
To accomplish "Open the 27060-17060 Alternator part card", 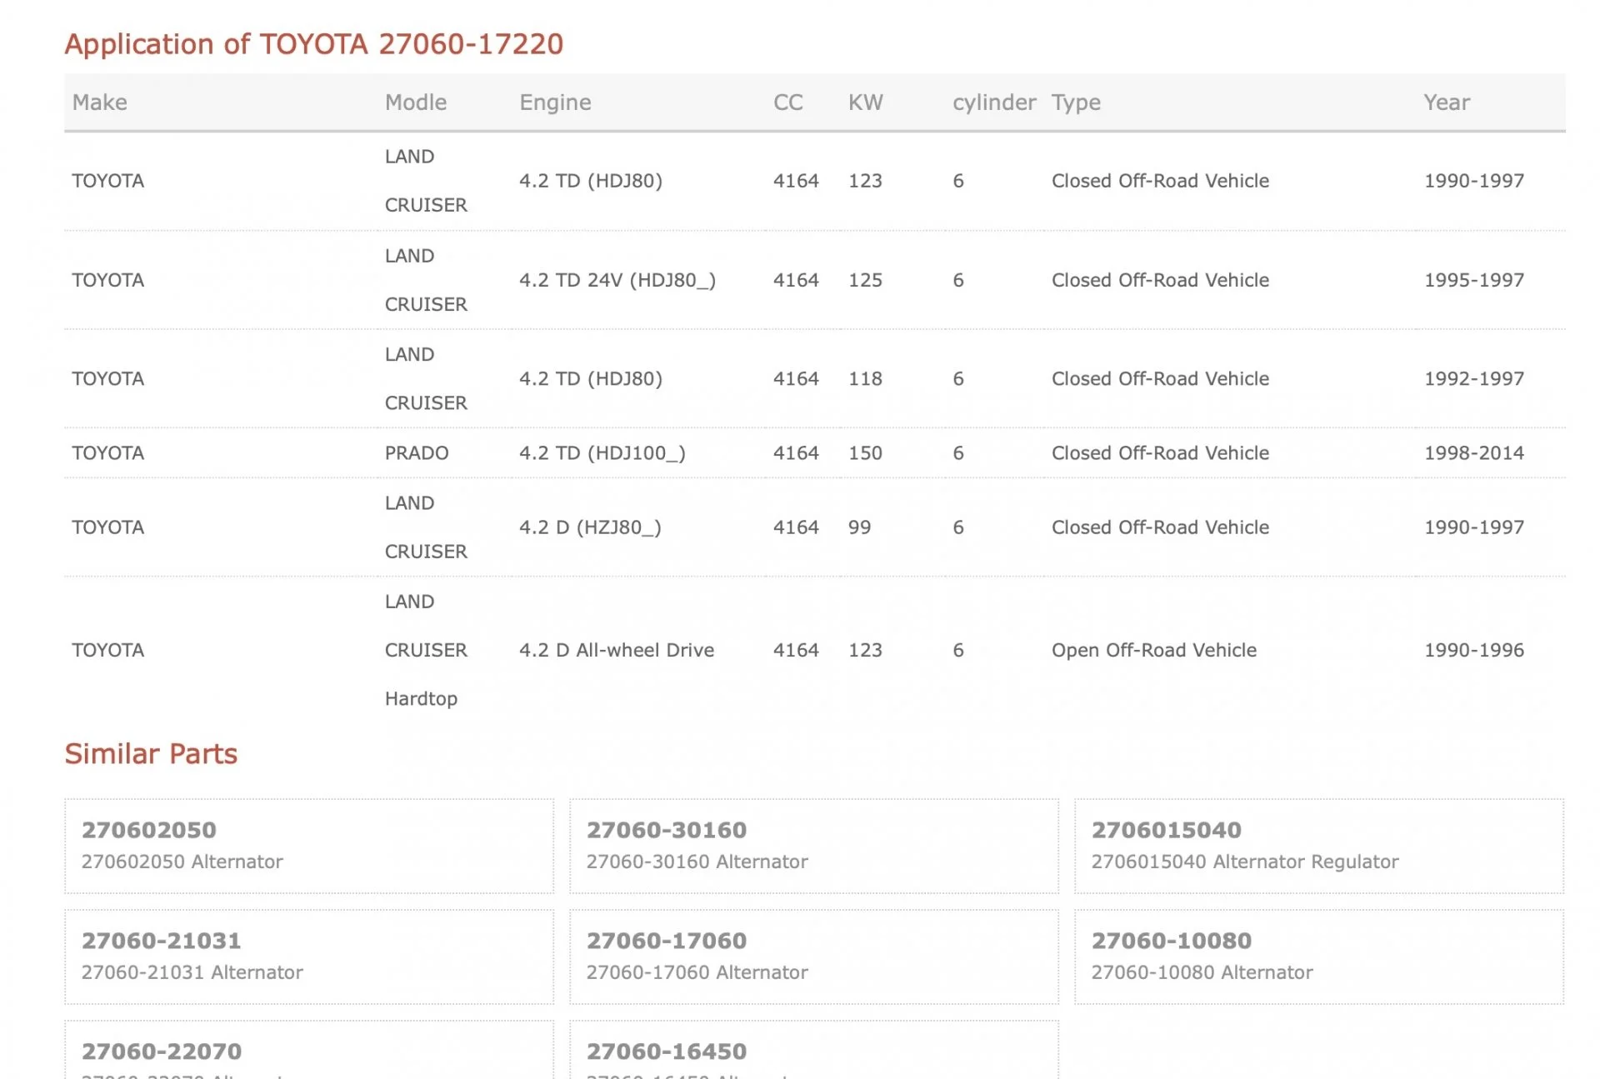I will pyautogui.click(x=666, y=941).
